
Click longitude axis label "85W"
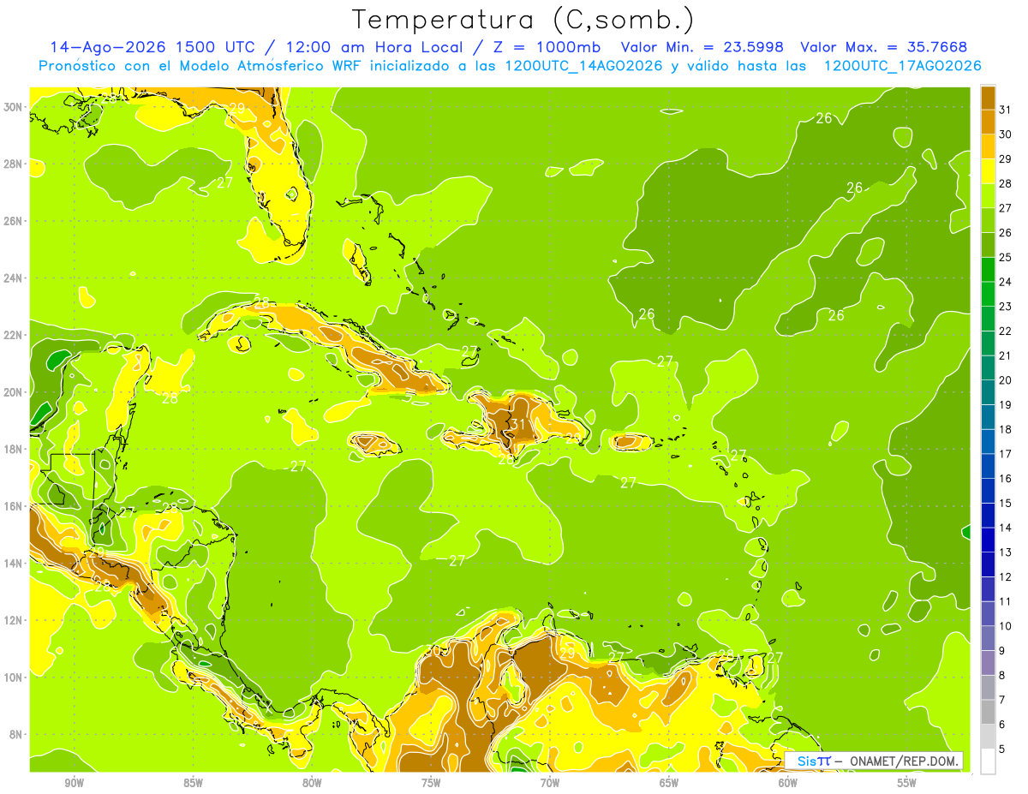point(193,783)
